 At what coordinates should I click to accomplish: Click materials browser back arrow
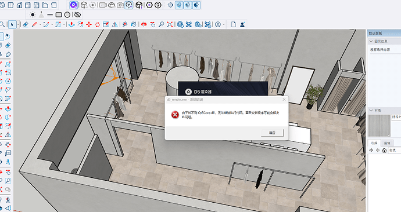click(371, 151)
